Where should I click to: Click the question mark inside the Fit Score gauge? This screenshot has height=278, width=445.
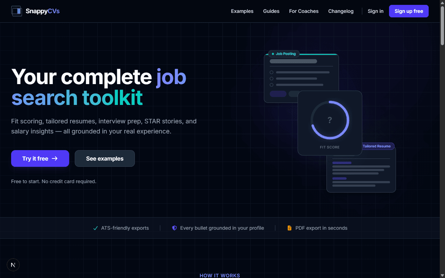330,120
